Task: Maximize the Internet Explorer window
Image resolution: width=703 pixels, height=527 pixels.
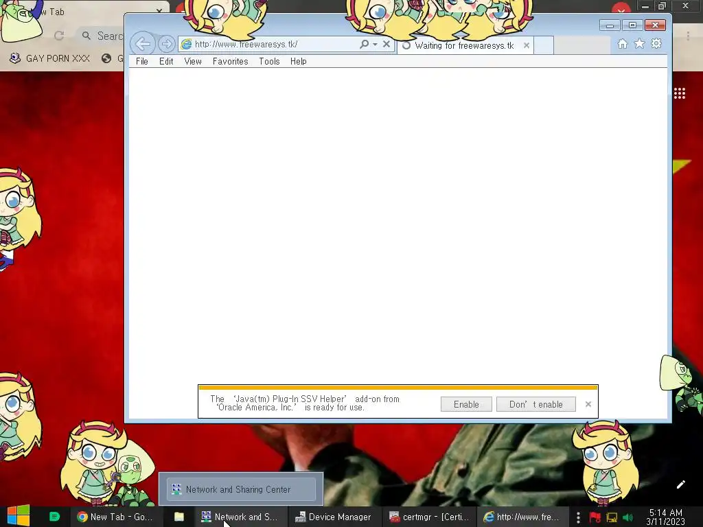Action: click(632, 25)
